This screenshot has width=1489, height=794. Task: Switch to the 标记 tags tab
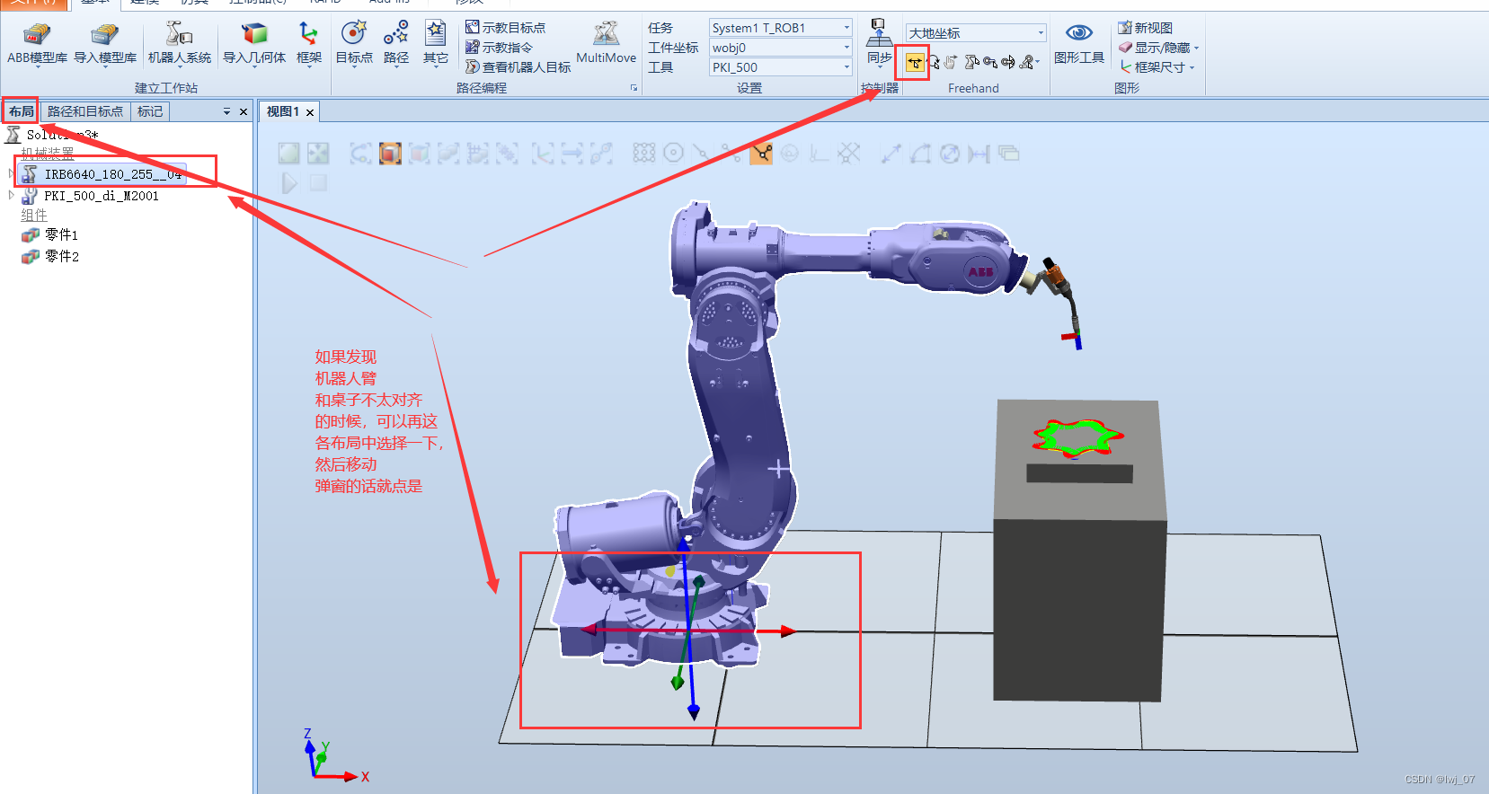150,111
